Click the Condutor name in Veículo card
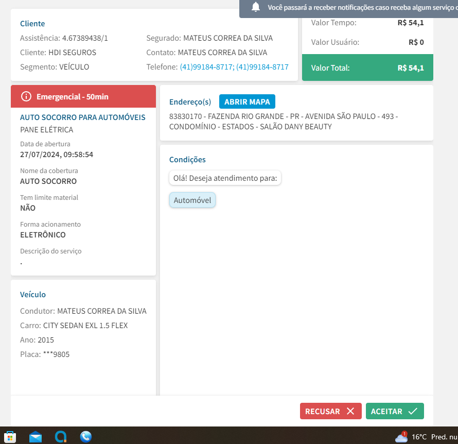Viewport: 458px width, 444px height. click(x=102, y=311)
